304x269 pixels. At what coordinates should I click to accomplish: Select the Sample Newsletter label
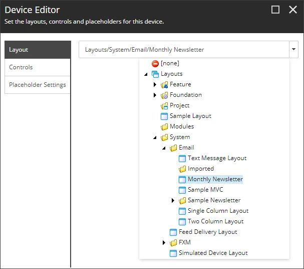[x=214, y=200]
